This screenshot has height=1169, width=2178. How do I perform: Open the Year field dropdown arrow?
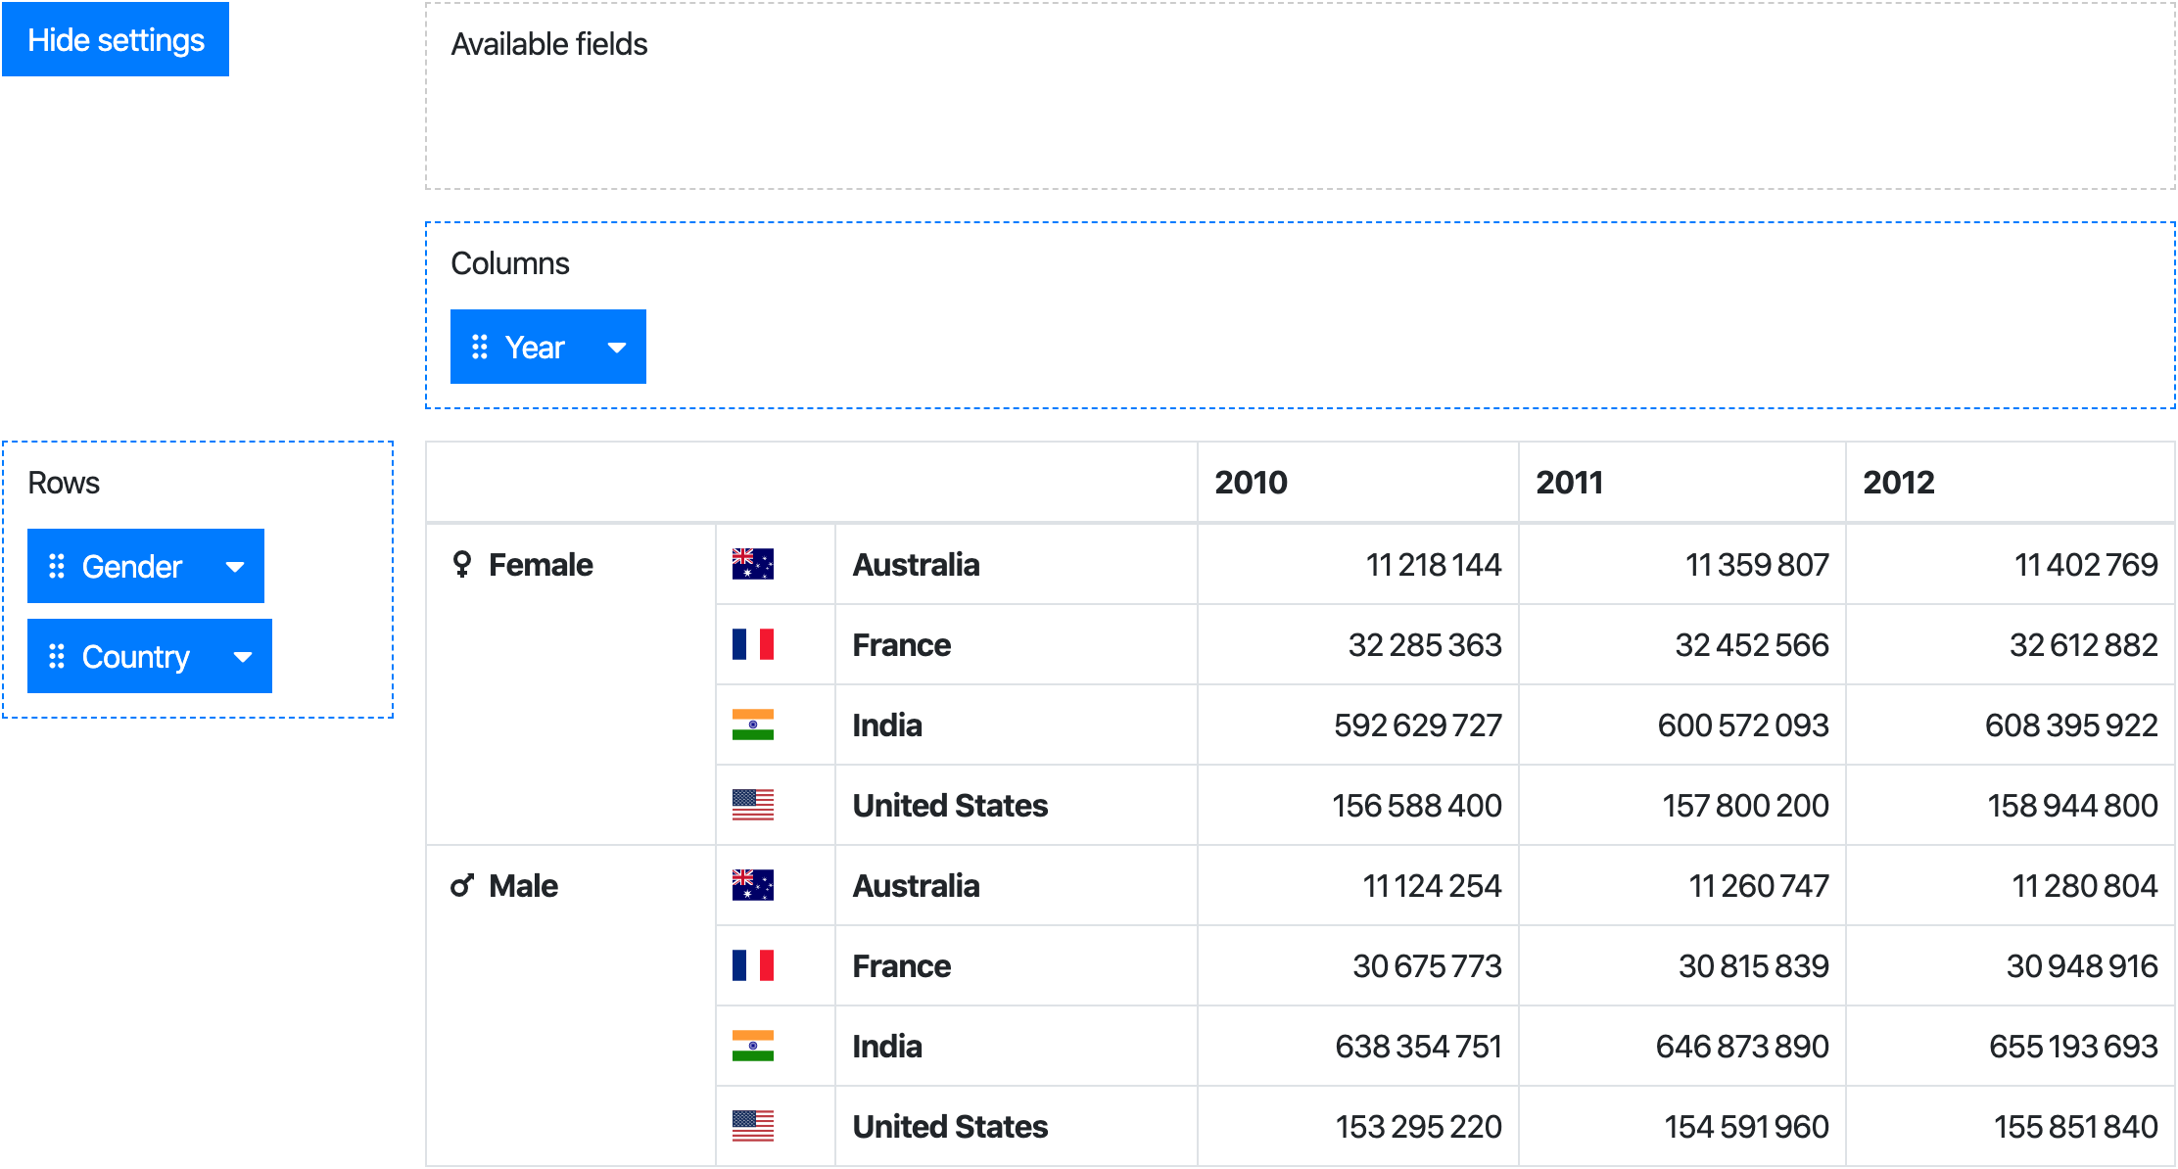[616, 347]
